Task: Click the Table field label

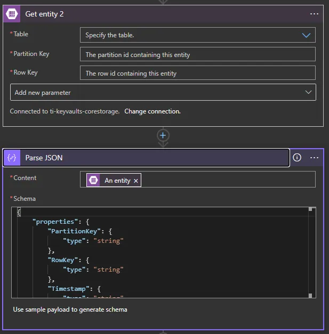Action: tap(21, 34)
